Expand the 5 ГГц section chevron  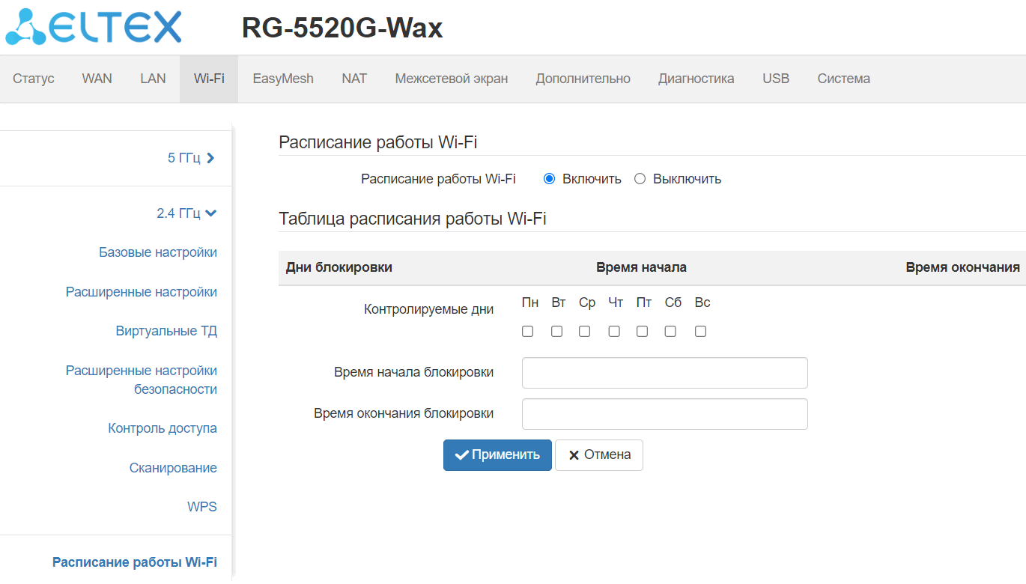pyautogui.click(x=210, y=158)
